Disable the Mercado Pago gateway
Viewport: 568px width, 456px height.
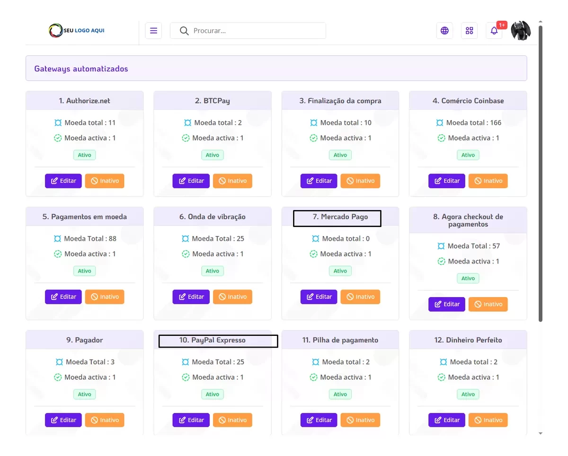[360, 297]
